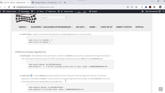Switch to Código Fluente blog tab

pyautogui.click(x=46, y=3)
